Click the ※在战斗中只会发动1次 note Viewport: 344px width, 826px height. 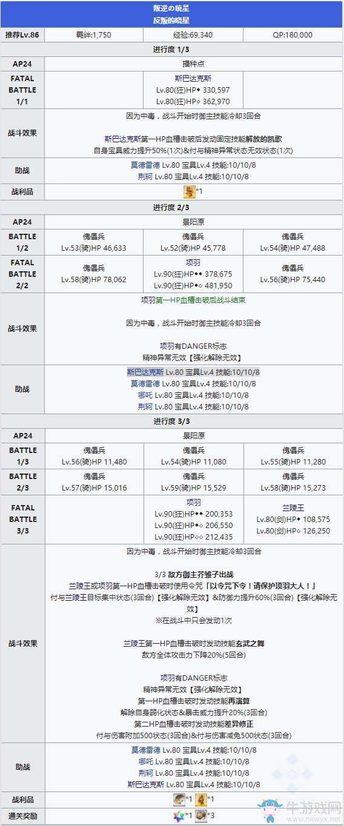point(193,621)
